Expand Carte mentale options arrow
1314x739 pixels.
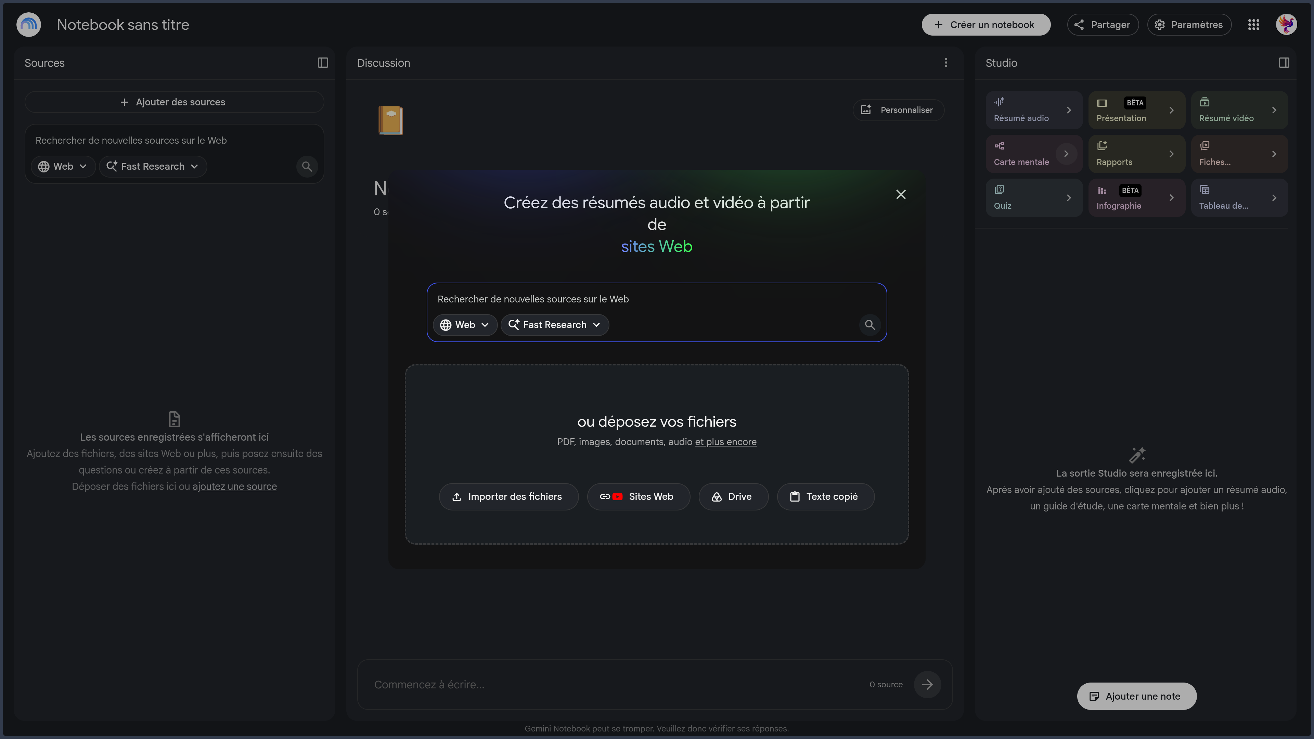(x=1066, y=154)
